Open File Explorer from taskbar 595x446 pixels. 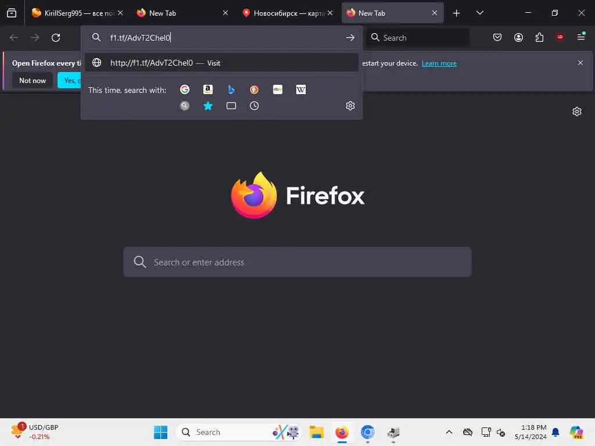(x=316, y=432)
